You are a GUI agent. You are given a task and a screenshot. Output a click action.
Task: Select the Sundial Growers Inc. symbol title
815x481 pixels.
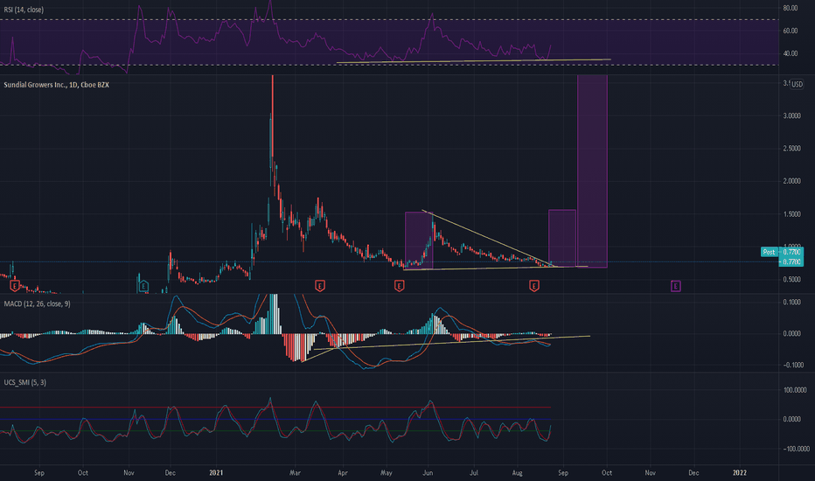click(56, 84)
